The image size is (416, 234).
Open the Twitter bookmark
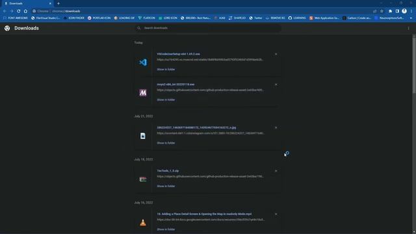click(x=255, y=18)
